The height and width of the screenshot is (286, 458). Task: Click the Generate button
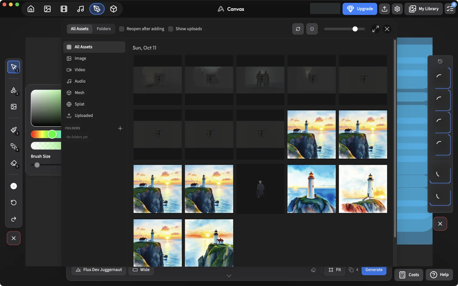(x=374, y=270)
